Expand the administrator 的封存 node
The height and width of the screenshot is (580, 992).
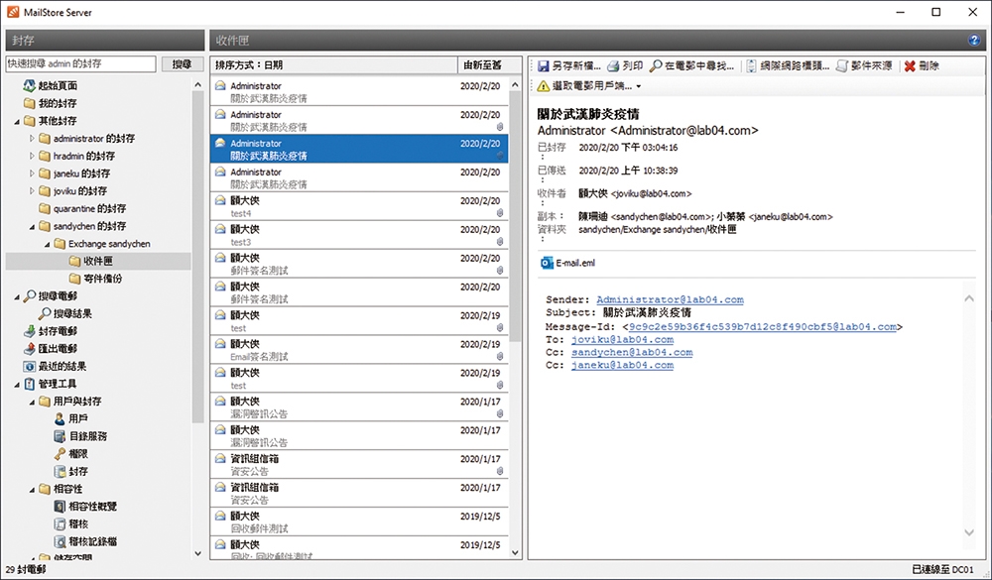pos(33,139)
